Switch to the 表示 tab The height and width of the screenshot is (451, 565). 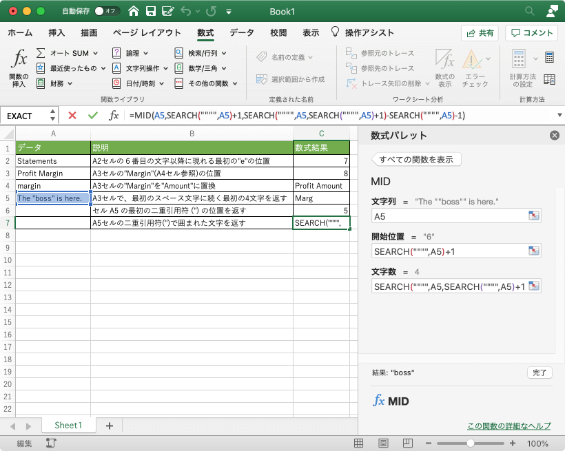311,33
